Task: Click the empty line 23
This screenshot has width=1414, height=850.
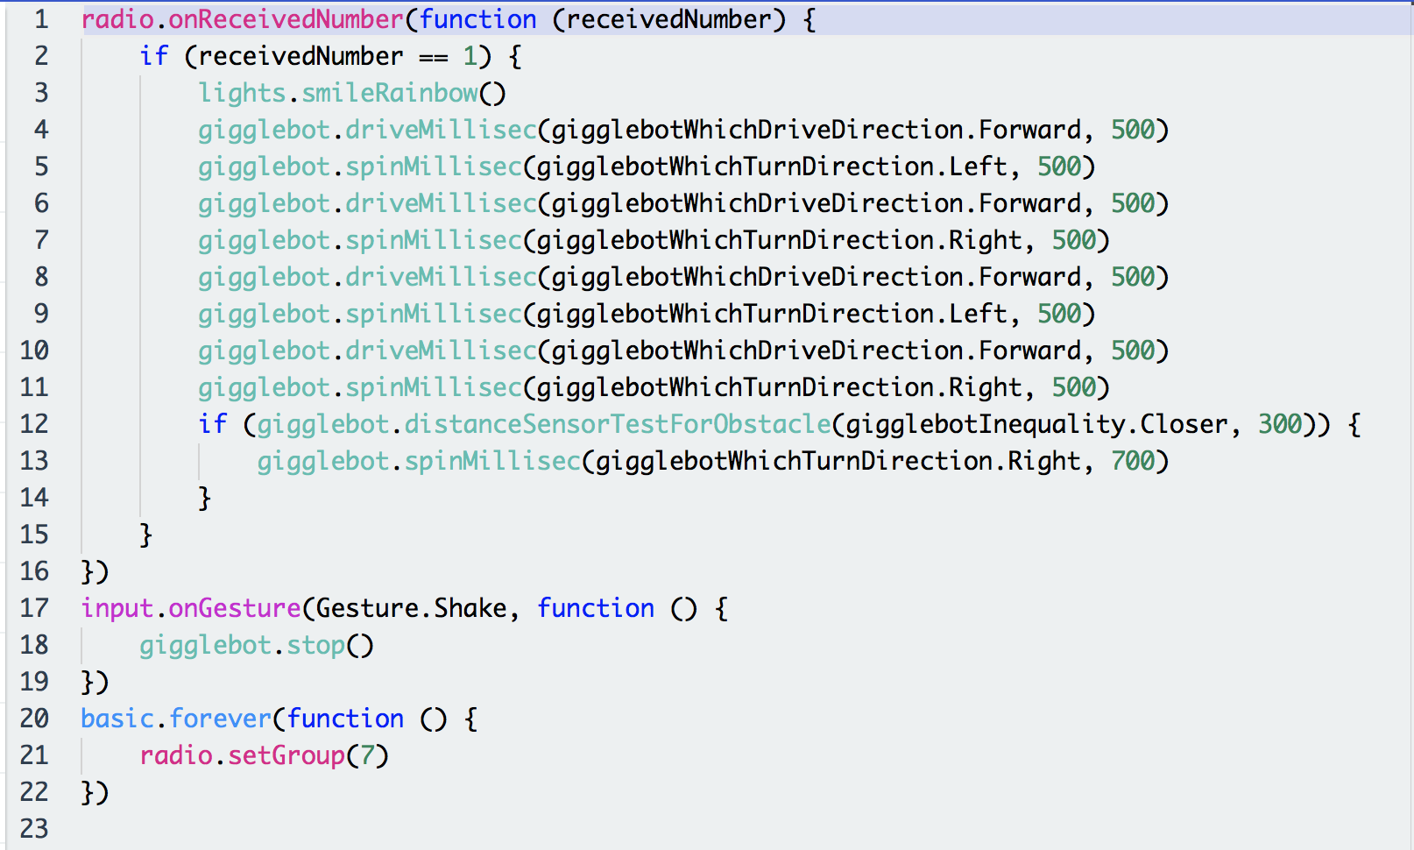Action: [350, 828]
